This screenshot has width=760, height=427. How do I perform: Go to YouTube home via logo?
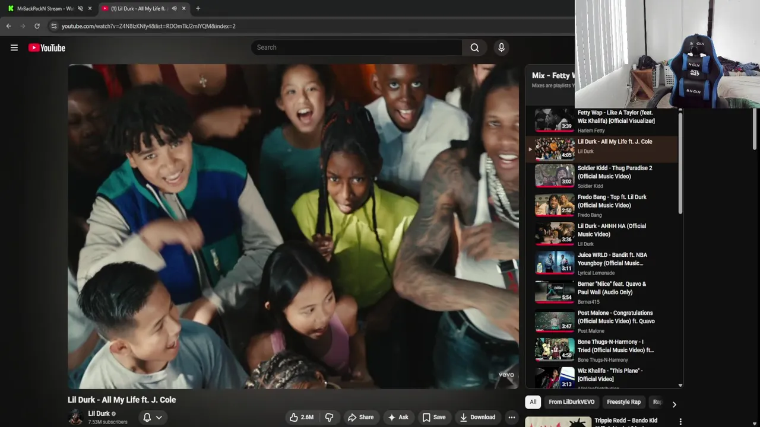coord(47,47)
